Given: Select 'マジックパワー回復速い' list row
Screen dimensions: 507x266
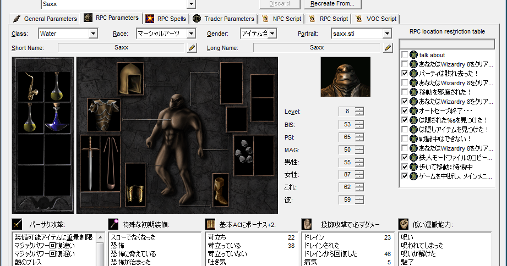Looking at the screenshot, I should coord(54,246).
